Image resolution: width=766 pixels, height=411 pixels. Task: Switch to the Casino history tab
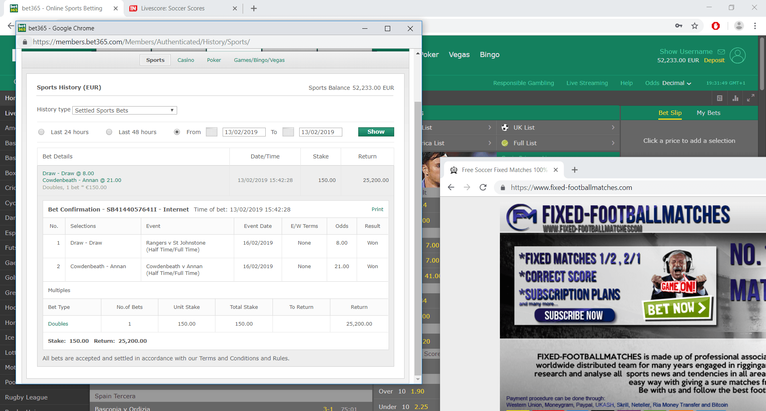point(186,60)
